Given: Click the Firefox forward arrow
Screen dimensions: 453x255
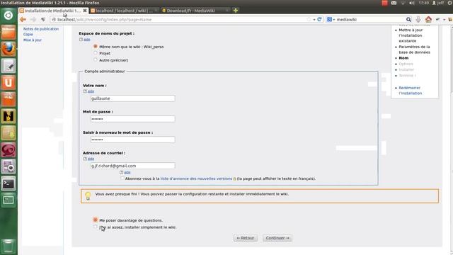Looking at the screenshot, I should tap(33, 19).
